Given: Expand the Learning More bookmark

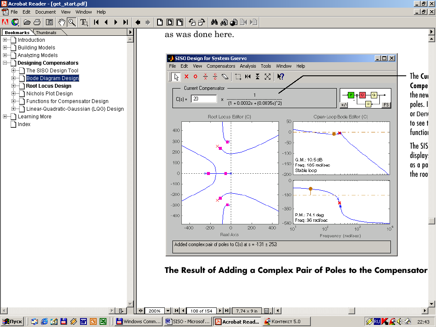Looking at the screenshot, I should tap(5, 117).
